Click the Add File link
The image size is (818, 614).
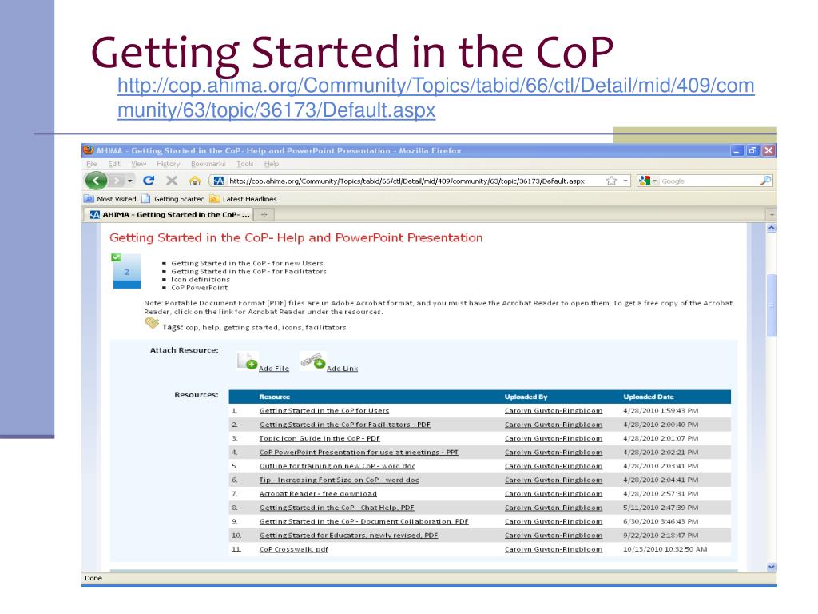pyautogui.click(x=274, y=368)
